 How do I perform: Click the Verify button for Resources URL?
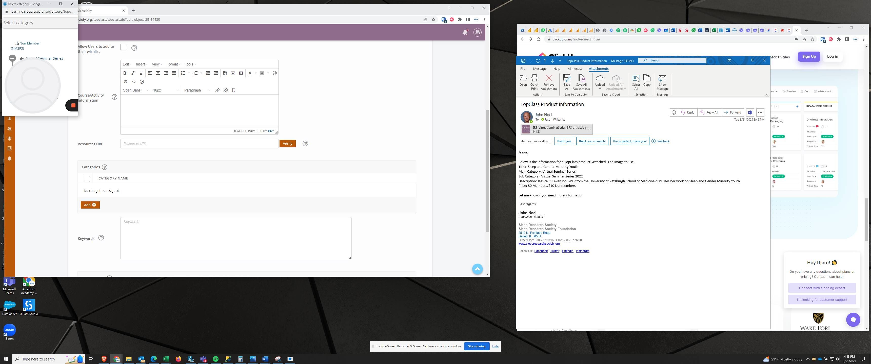tap(287, 144)
